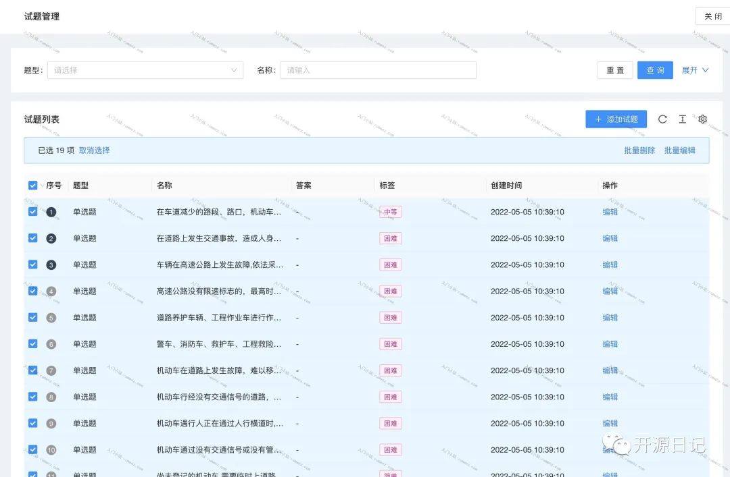Click question name 车辆在高速公路上发生故障
This screenshot has width=730, height=477.
tap(220, 265)
